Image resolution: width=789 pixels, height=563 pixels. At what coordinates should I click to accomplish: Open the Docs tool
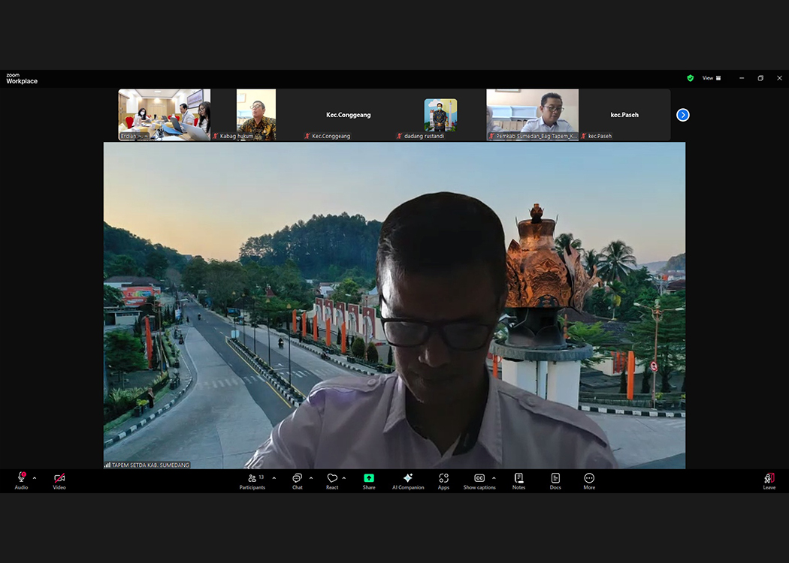click(x=555, y=480)
